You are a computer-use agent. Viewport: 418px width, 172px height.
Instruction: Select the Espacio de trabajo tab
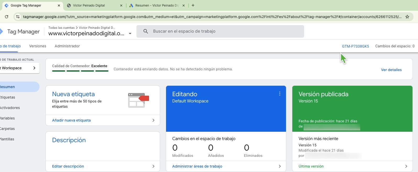10,46
